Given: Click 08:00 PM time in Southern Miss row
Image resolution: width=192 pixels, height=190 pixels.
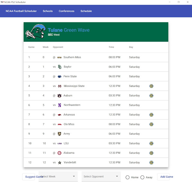Looking at the screenshot, I should pyautogui.click(x=114, y=57).
